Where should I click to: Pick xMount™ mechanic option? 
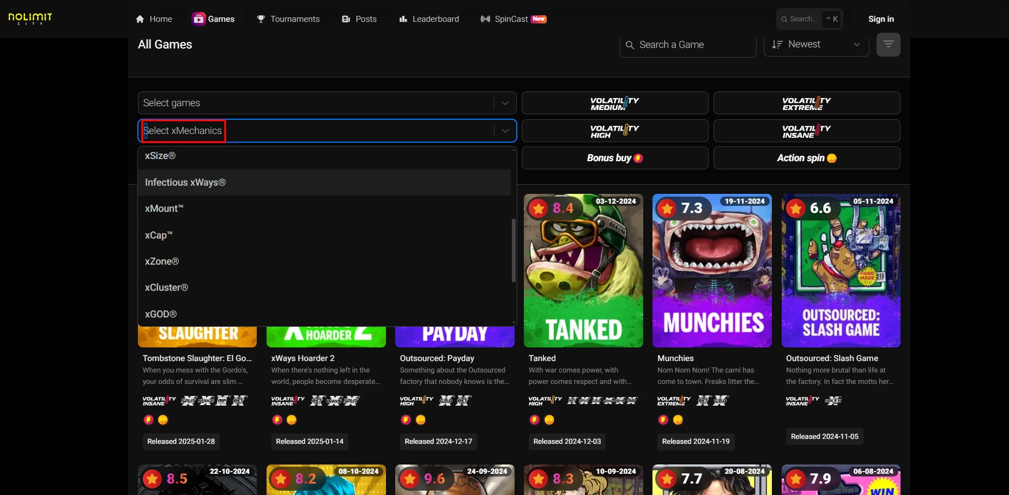tap(324, 209)
